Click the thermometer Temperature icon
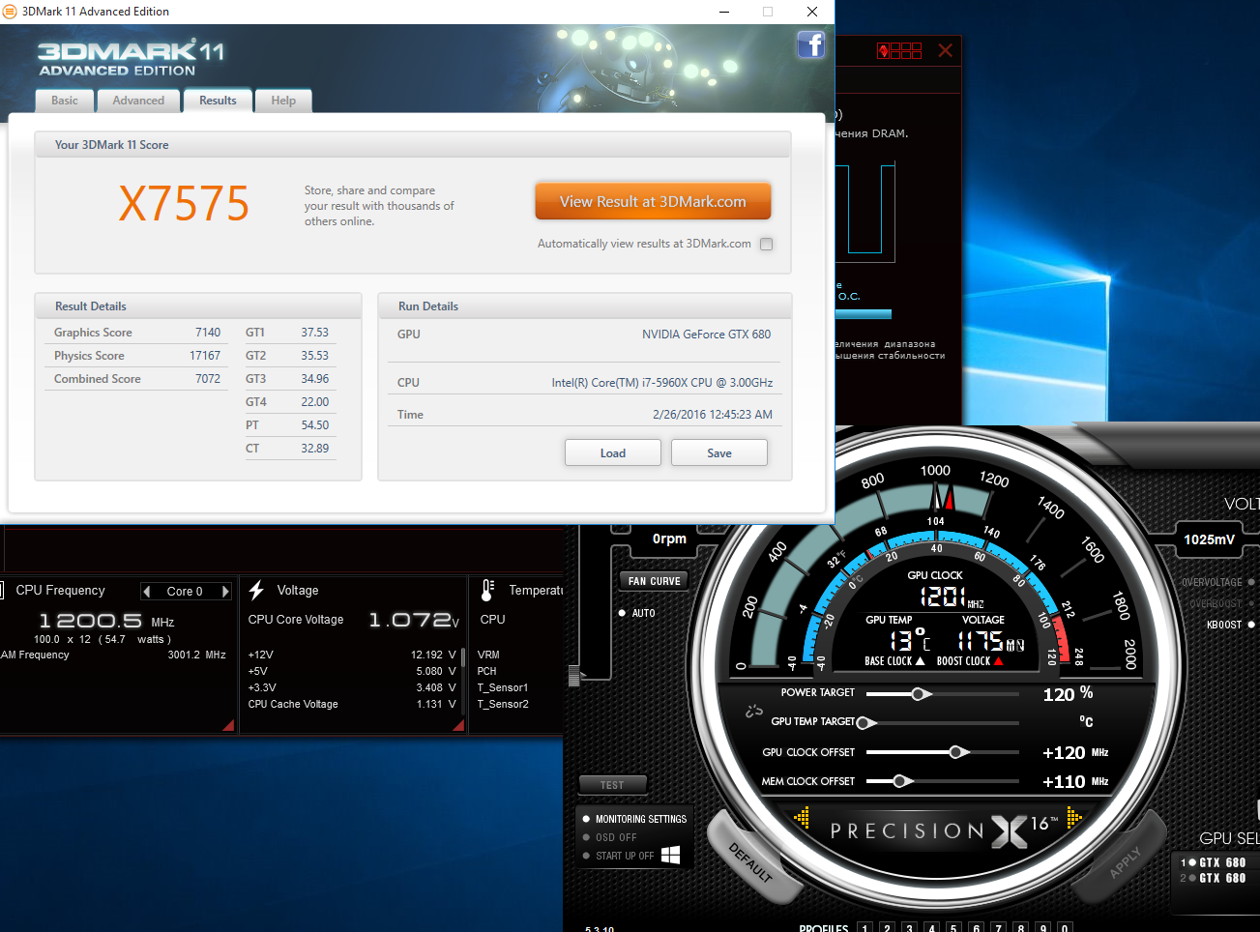This screenshot has width=1260, height=932. (487, 590)
